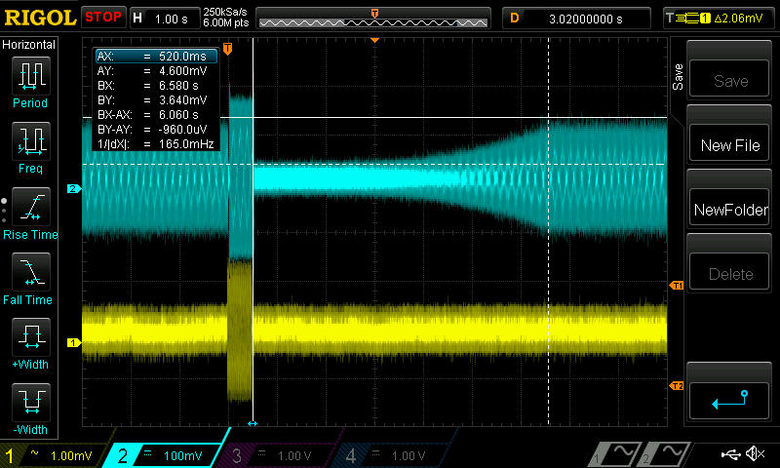
Task: Choose the Rise Time measurement icon
Action: (30, 207)
